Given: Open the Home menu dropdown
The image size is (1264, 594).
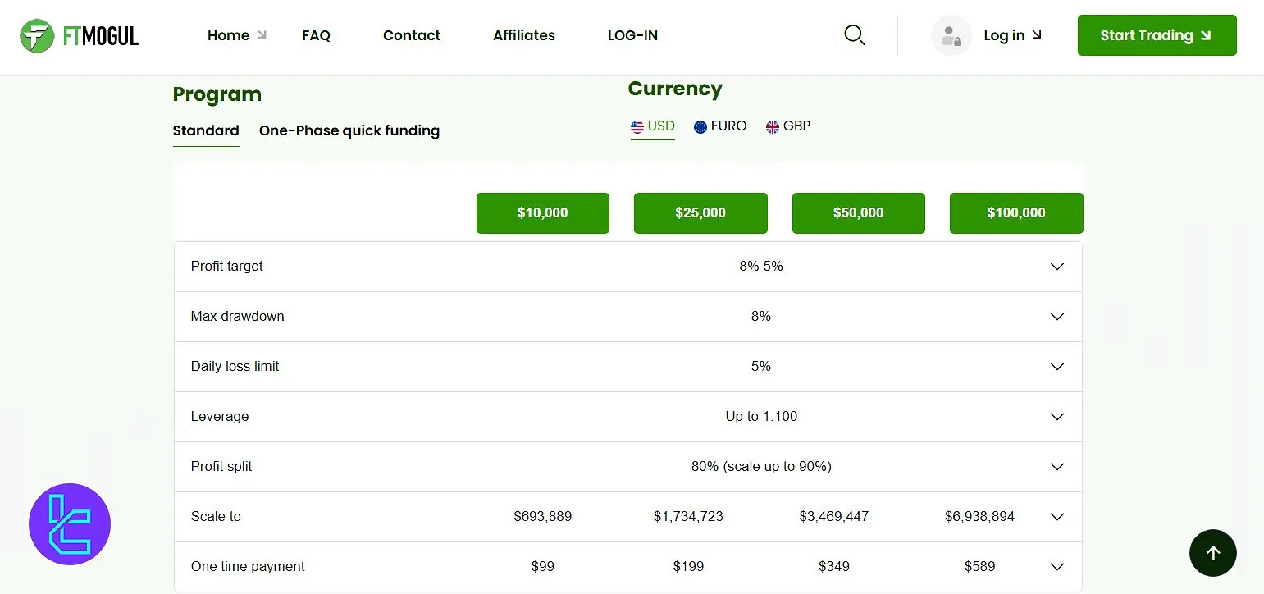Looking at the screenshot, I should (x=236, y=35).
